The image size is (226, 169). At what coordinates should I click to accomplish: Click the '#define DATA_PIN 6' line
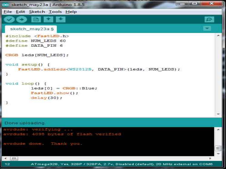[x=34, y=46]
